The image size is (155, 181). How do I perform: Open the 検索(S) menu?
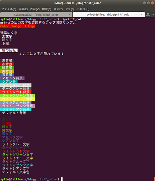pos(47,9)
